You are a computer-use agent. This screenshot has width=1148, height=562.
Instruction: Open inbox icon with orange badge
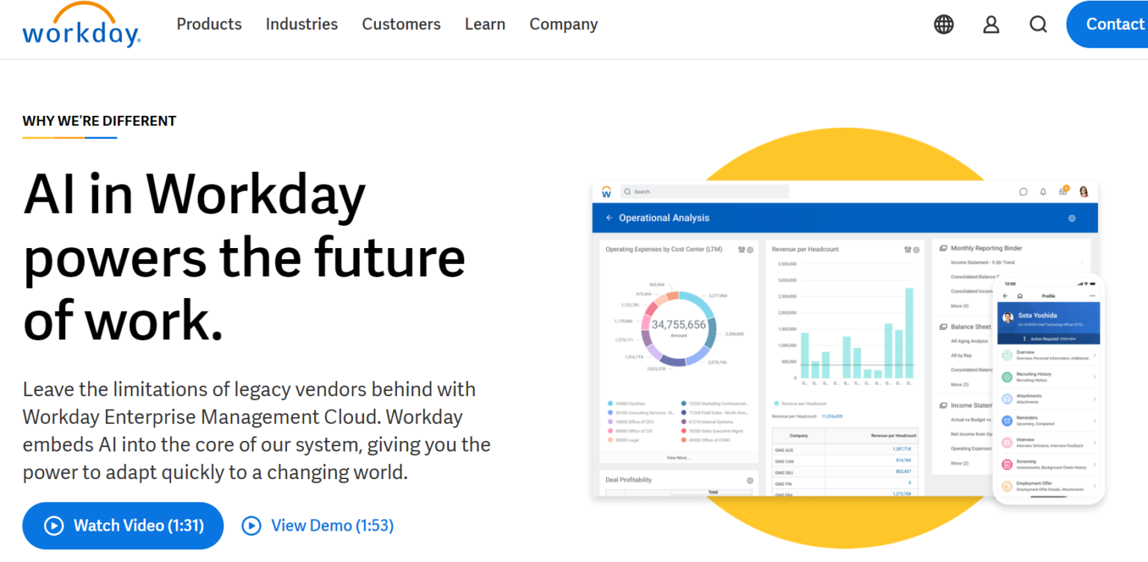[x=1064, y=191]
